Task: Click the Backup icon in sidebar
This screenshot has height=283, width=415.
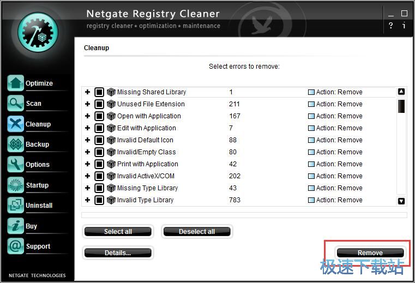Action: [15, 144]
